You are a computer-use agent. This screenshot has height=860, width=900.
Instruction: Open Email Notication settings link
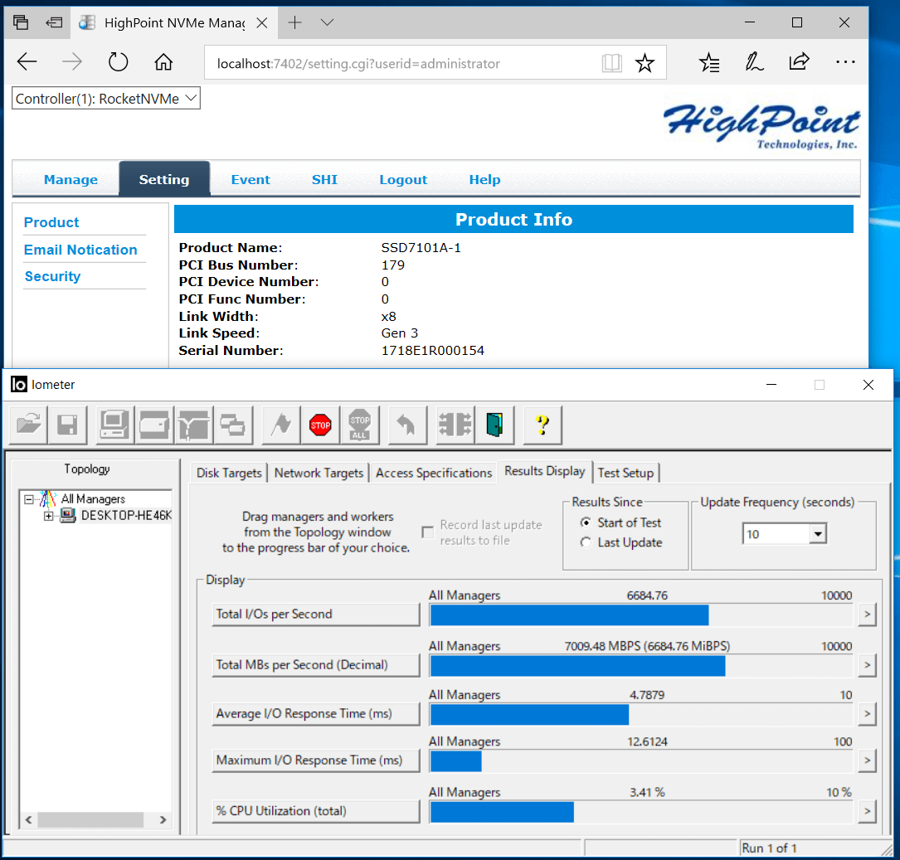80,250
